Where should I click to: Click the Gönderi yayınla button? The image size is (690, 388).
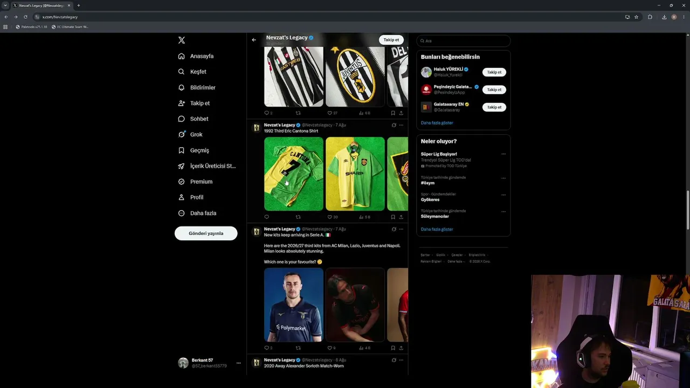click(x=206, y=233)
